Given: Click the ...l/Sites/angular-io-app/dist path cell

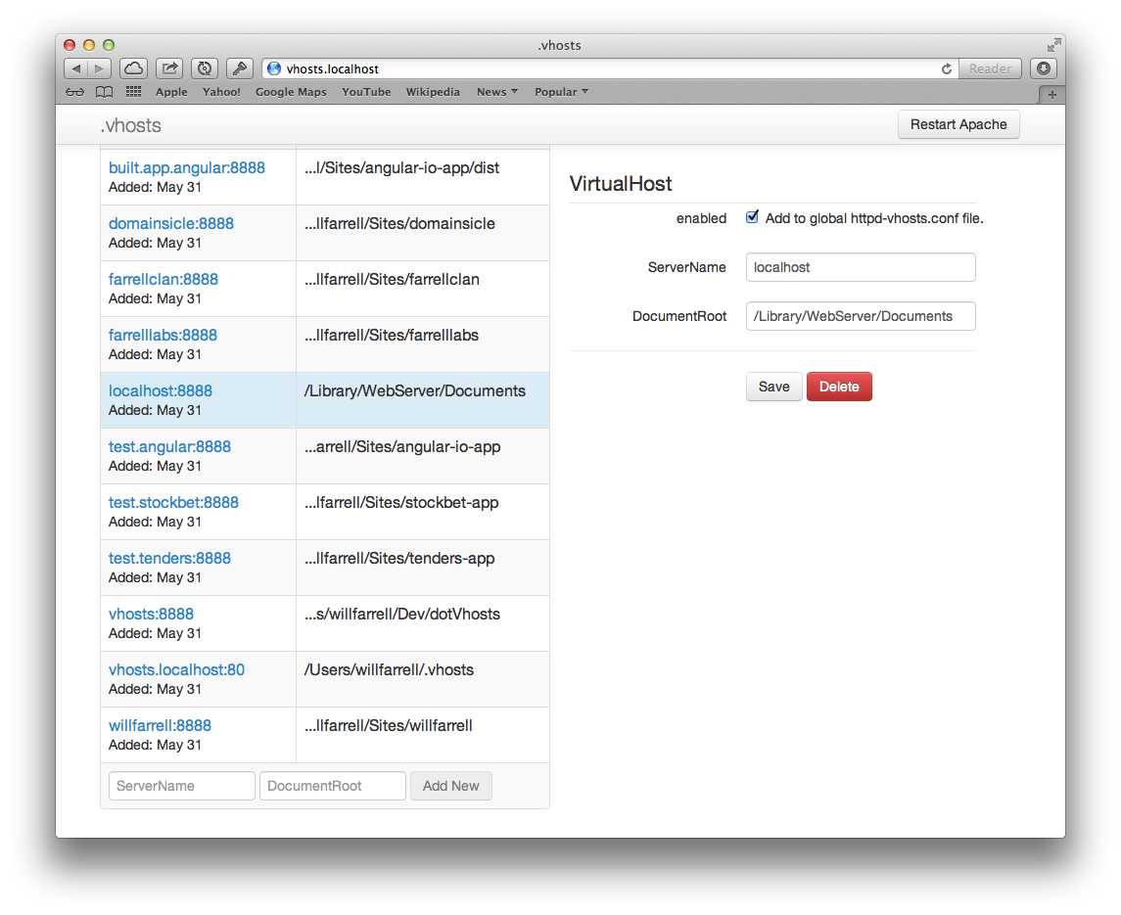Looking at the screenshot, I should (x=423, y=177).
